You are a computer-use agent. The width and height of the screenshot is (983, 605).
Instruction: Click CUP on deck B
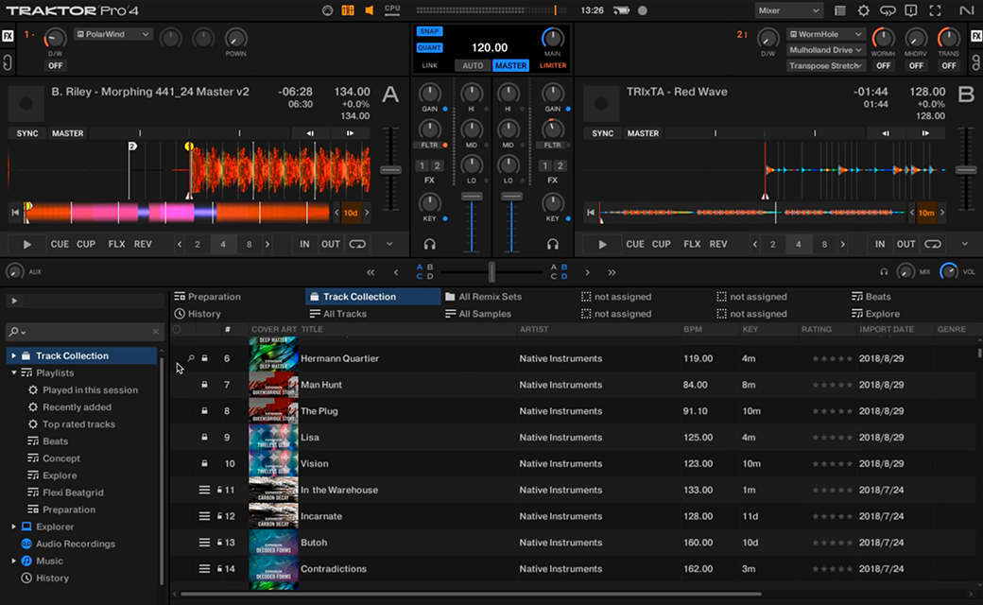pos(662,245)
